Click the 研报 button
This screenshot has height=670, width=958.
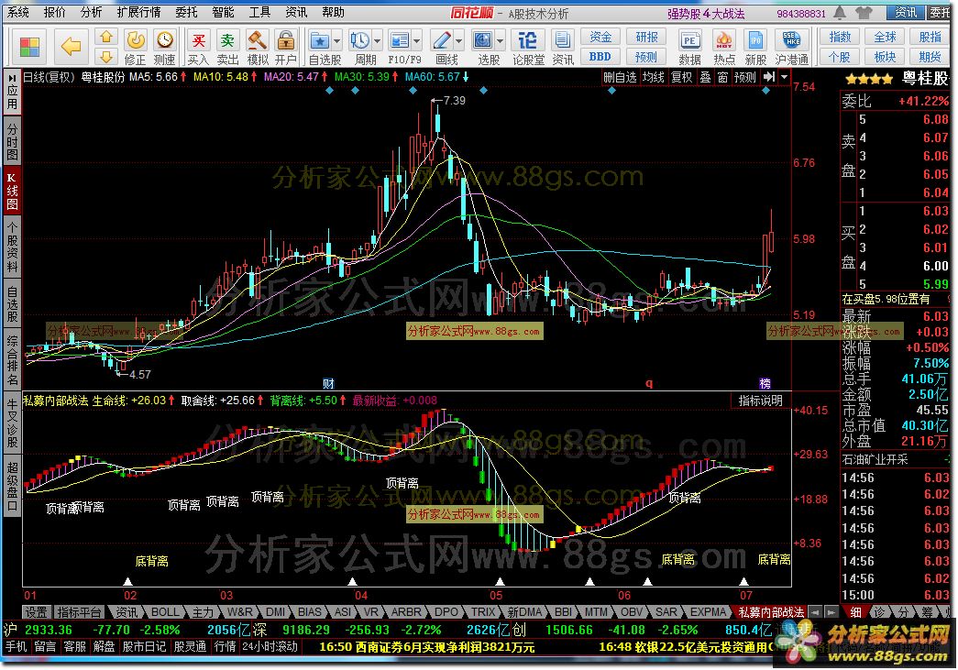coord(645,37)
